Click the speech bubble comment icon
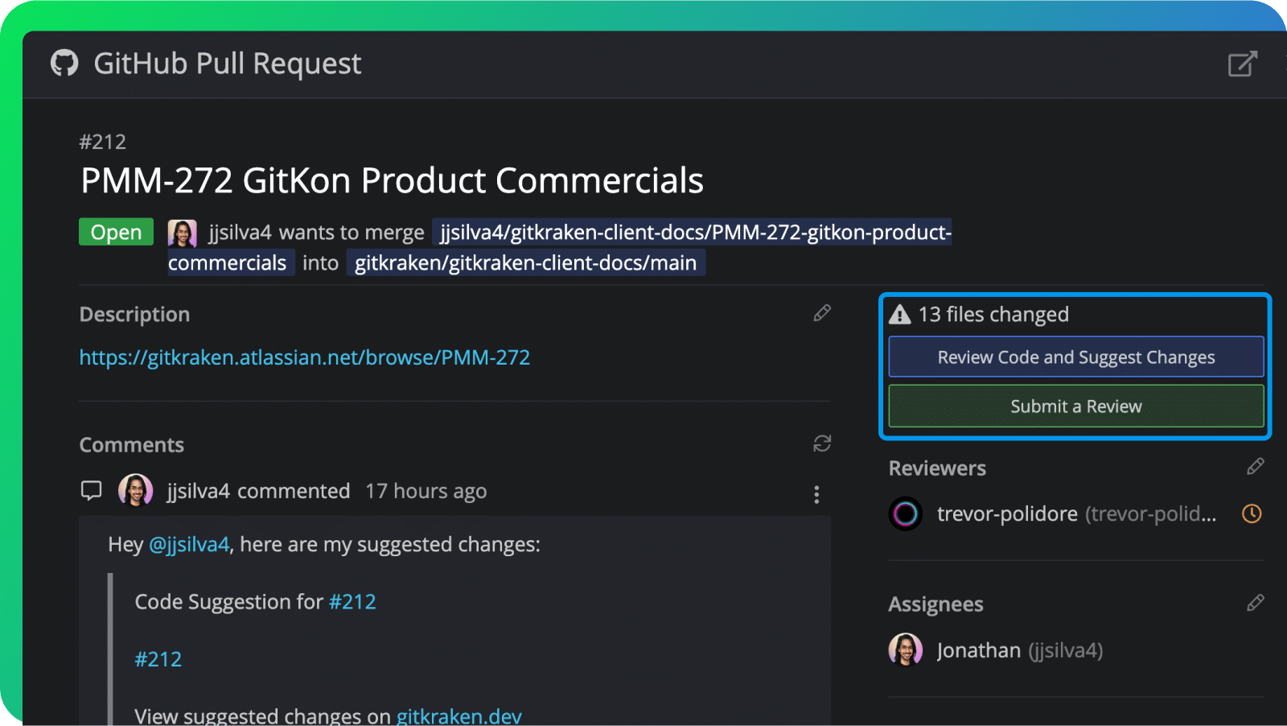This screenshot has height=726, width=1287. click(92, 490)
